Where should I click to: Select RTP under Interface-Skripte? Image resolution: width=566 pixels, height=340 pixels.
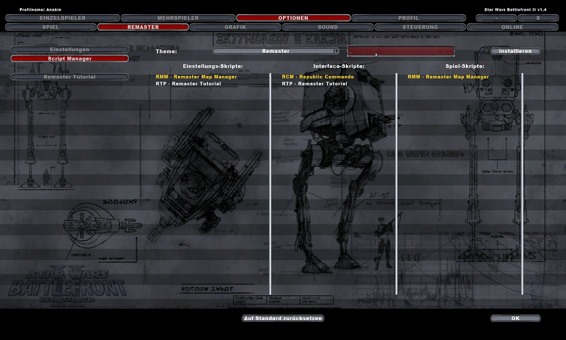point(314,83)
